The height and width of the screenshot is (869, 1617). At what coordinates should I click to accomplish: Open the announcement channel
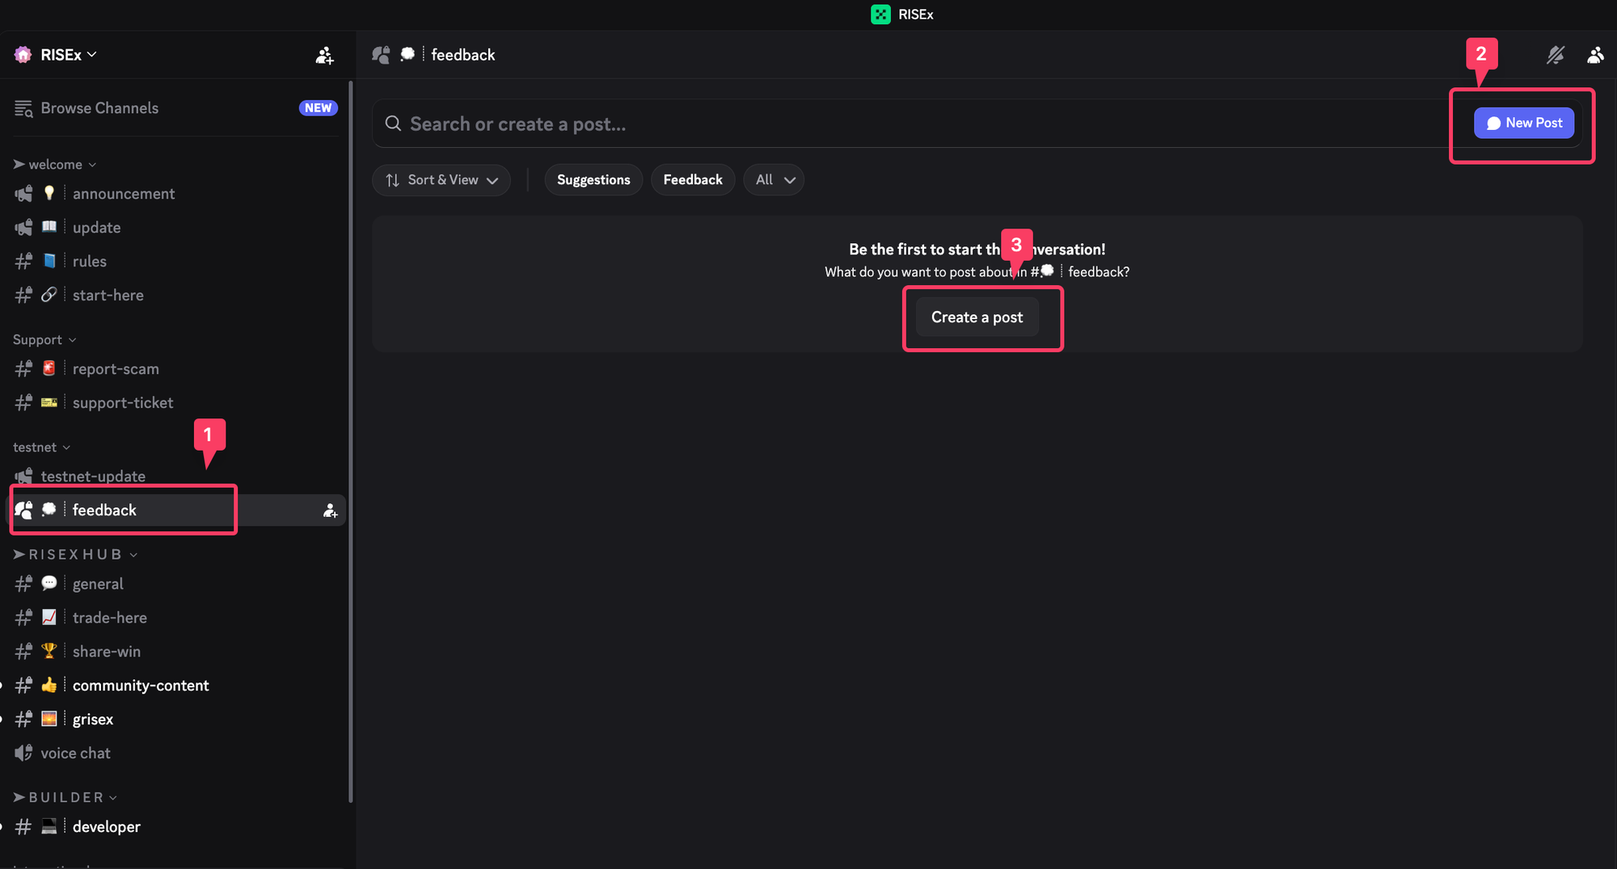click(123, 194)
